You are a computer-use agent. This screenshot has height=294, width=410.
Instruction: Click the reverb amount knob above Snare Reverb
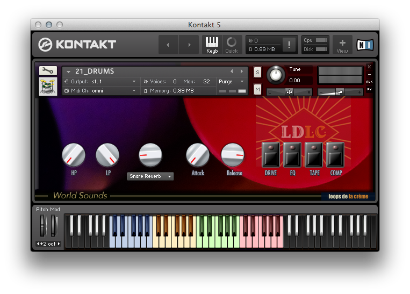point(150,155)
